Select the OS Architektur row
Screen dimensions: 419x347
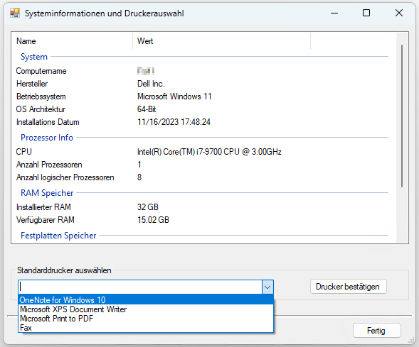204,109
